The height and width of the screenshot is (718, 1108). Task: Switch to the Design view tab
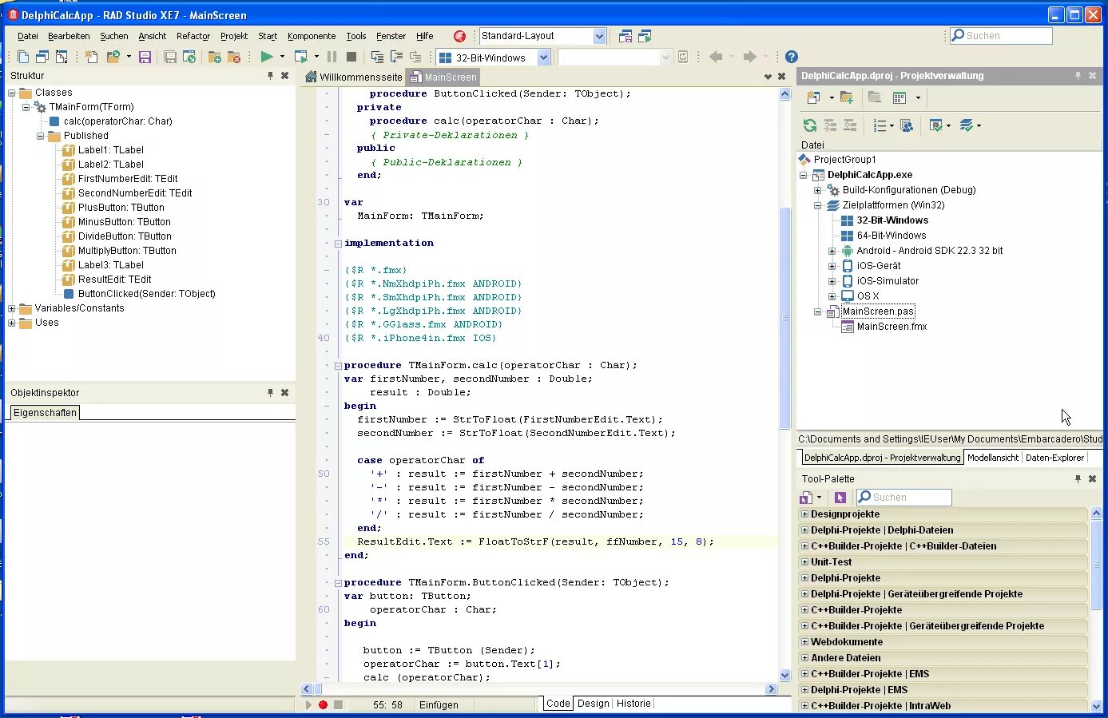pyautogui.click(x=594, y=704)
